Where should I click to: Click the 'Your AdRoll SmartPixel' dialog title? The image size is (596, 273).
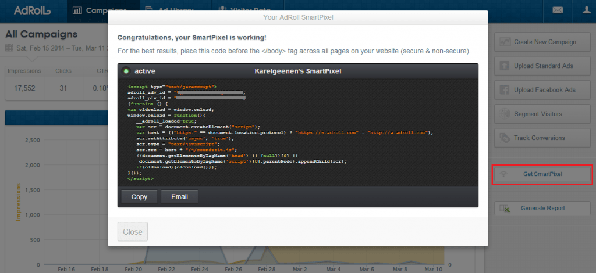(298, 17)
